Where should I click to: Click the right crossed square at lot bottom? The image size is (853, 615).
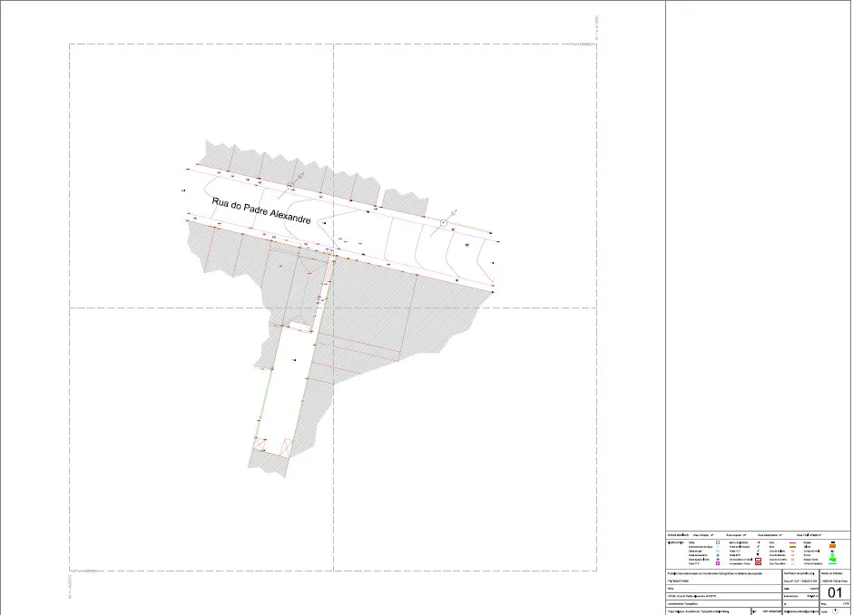(287, 448)
